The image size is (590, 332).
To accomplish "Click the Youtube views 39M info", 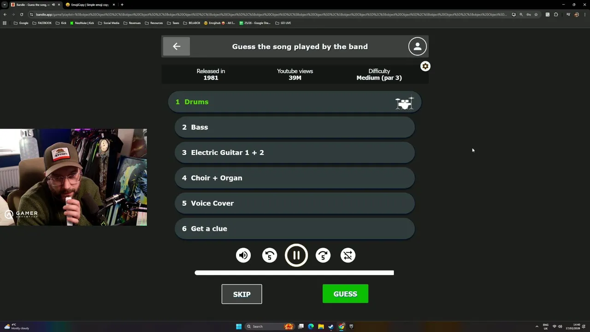I will [x=295, y=74].
